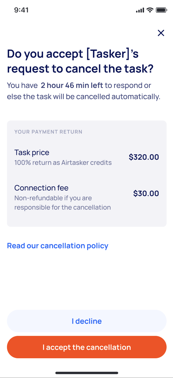Screen dimensions: 173x378
Task: Click the $320.00 task price amount
Action: click(x=144, y=157)
